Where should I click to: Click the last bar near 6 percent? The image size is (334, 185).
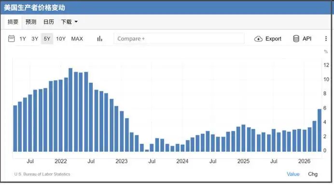coord(320,130)
